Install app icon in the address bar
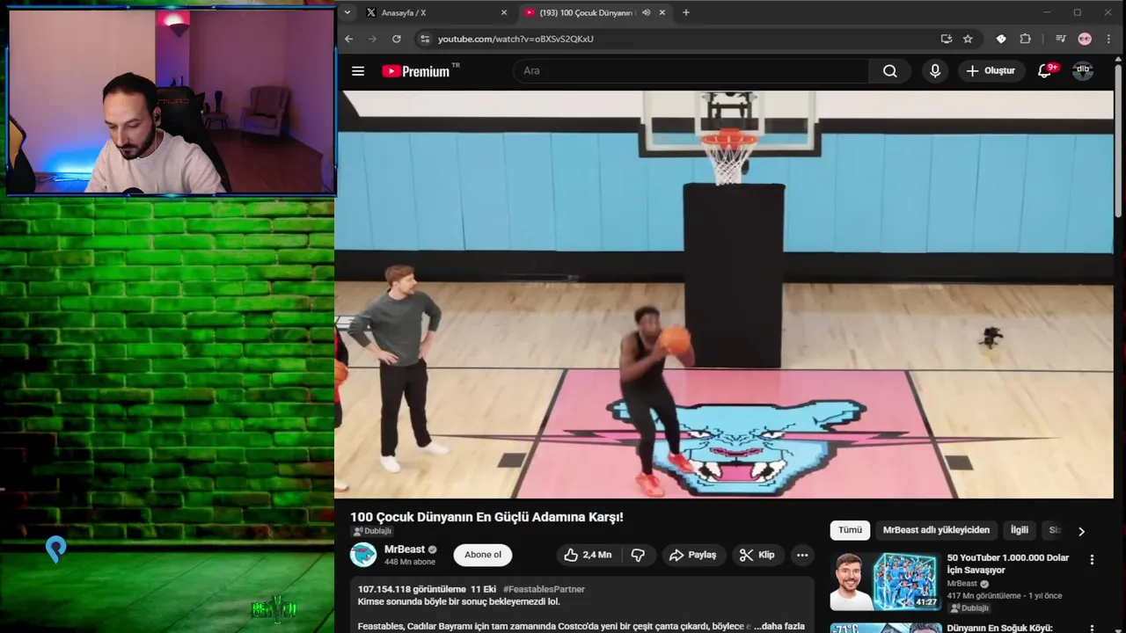Image resolution: width=1126 pixels, height=633 pixels. (946, 39)
